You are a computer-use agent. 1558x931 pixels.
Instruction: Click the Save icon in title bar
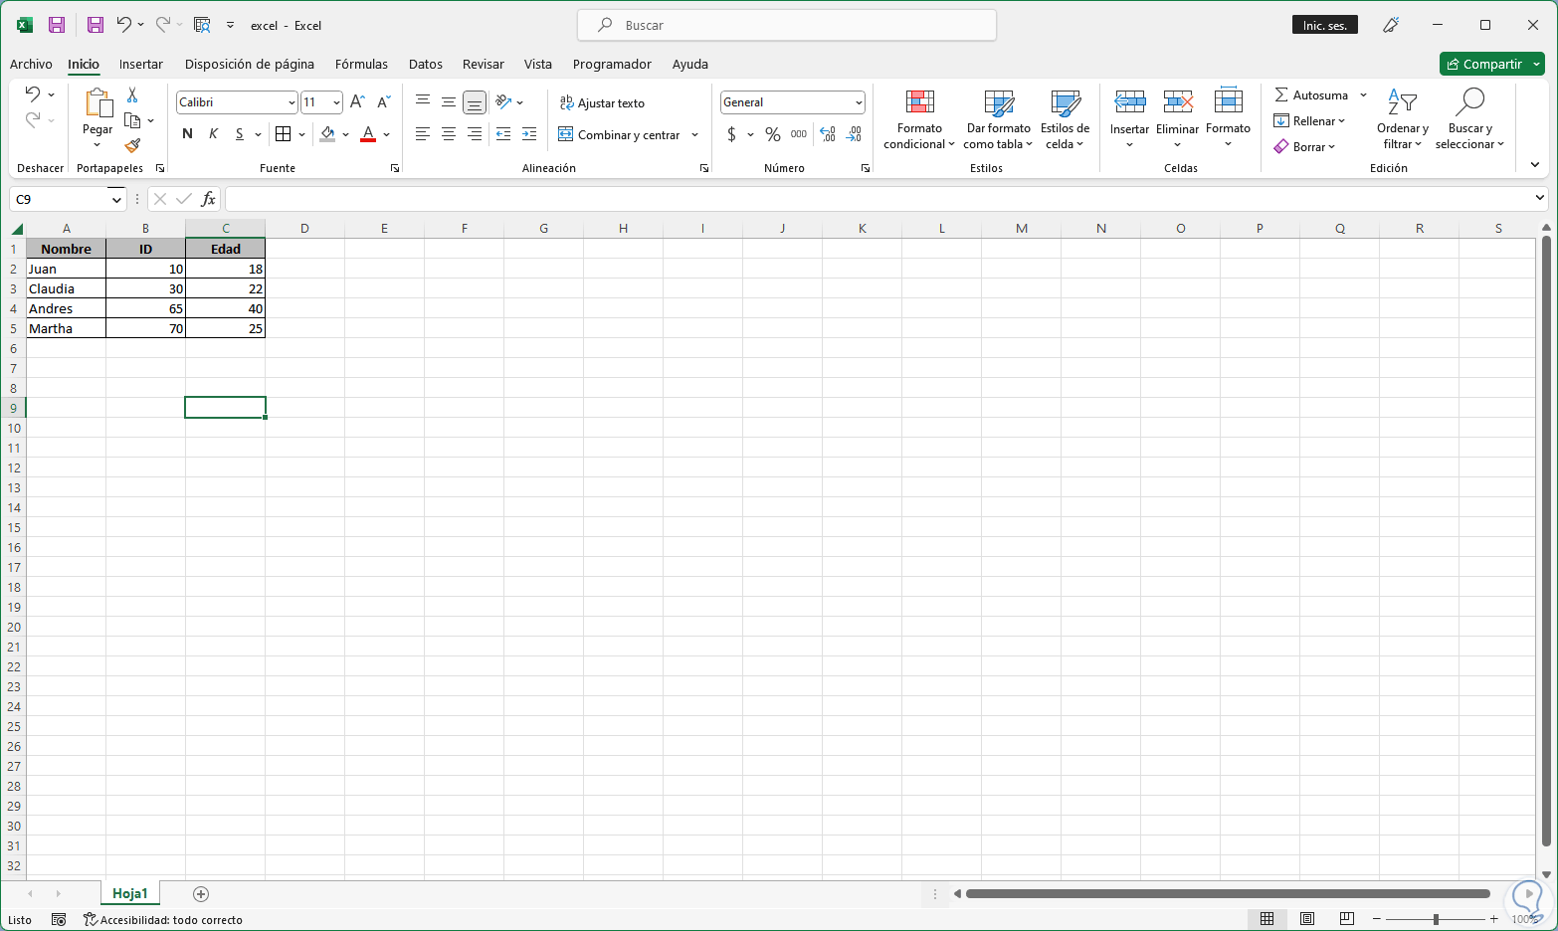[x=57, y=25]
